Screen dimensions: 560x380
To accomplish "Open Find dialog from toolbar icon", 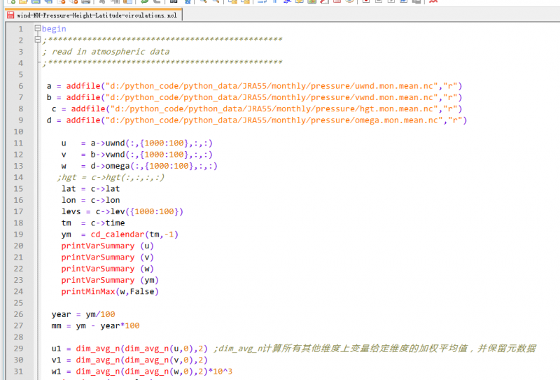I will point(173,1).
